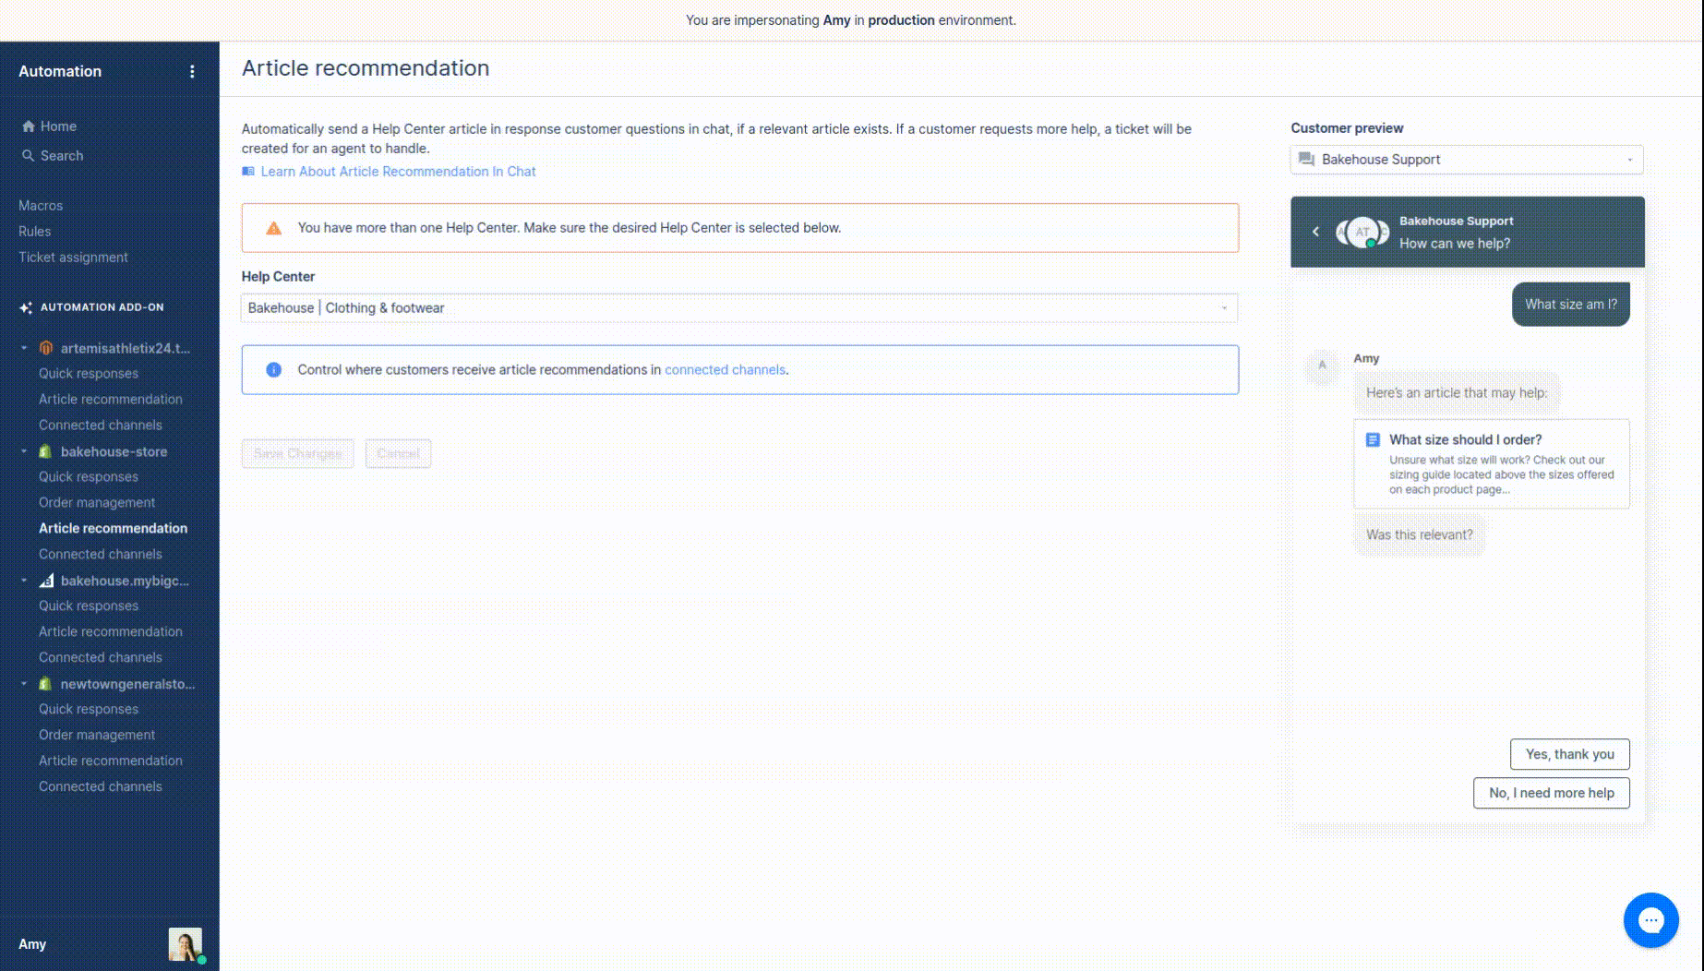Open Ticket assignment in sidebar
The height and width of the screenshot is (971, 1704).
point(73,258)
